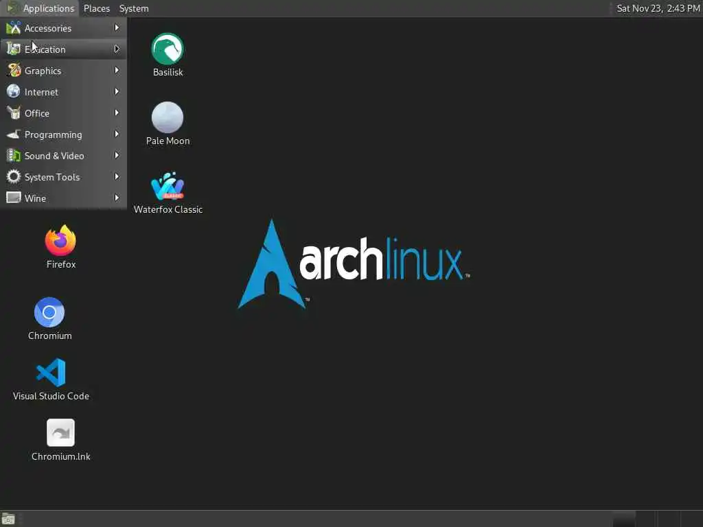Viewport: 703px width, 527px height.
Task: Click the Accessories category icon
Action: coord(14,27)
